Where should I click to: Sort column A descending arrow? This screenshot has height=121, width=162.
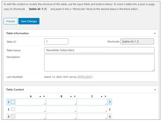[44, 96]
